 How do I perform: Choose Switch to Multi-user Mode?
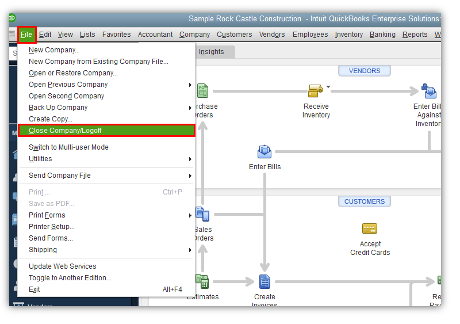pos(106,147)
